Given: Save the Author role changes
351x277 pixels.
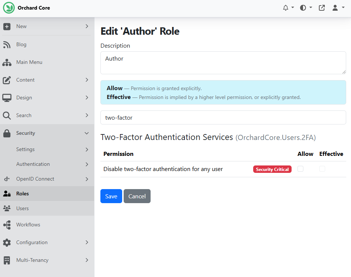Looking at the screenshot, I should [111, 196].
